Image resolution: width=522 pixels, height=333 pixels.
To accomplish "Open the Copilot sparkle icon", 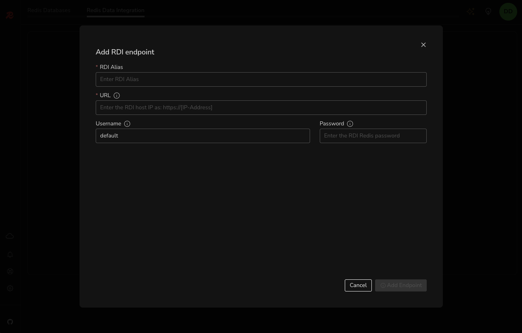I will 470,12.
